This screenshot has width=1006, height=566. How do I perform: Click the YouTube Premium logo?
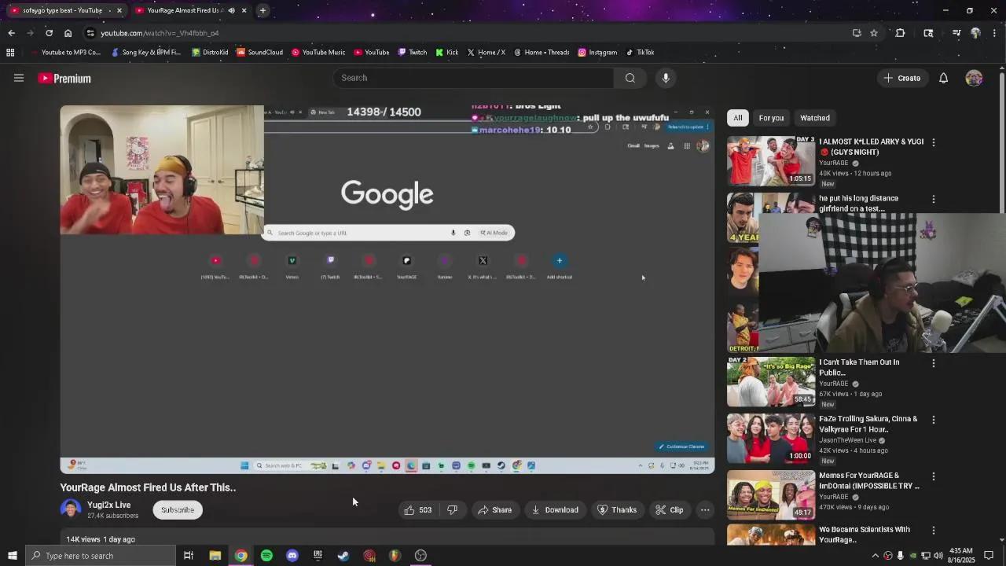coord(64,79)
